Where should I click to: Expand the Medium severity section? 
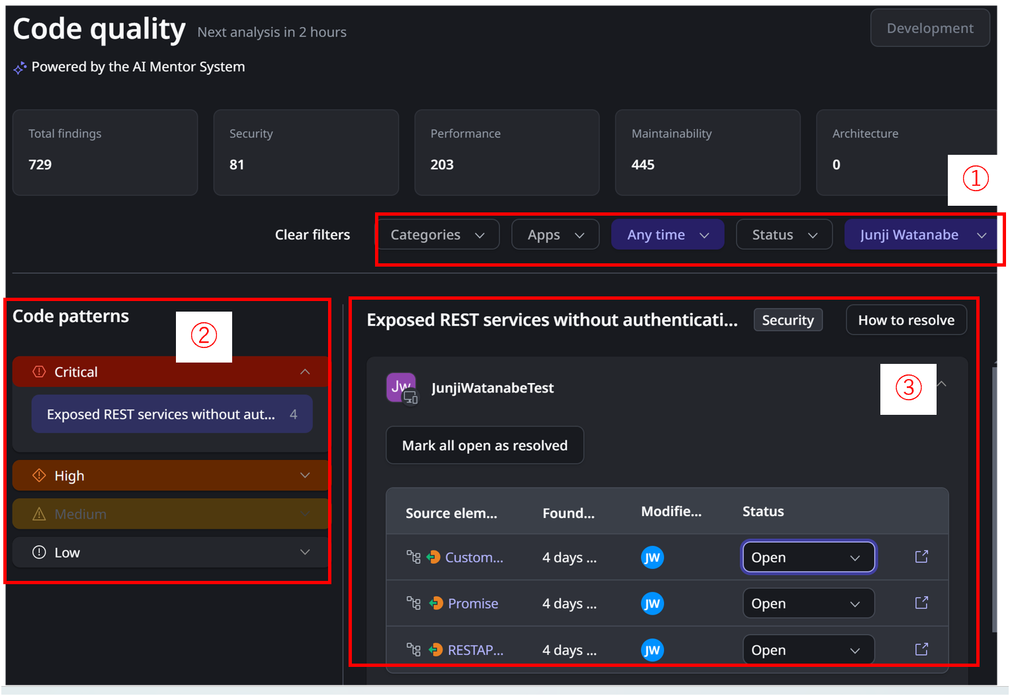click(x=305, y=513)
